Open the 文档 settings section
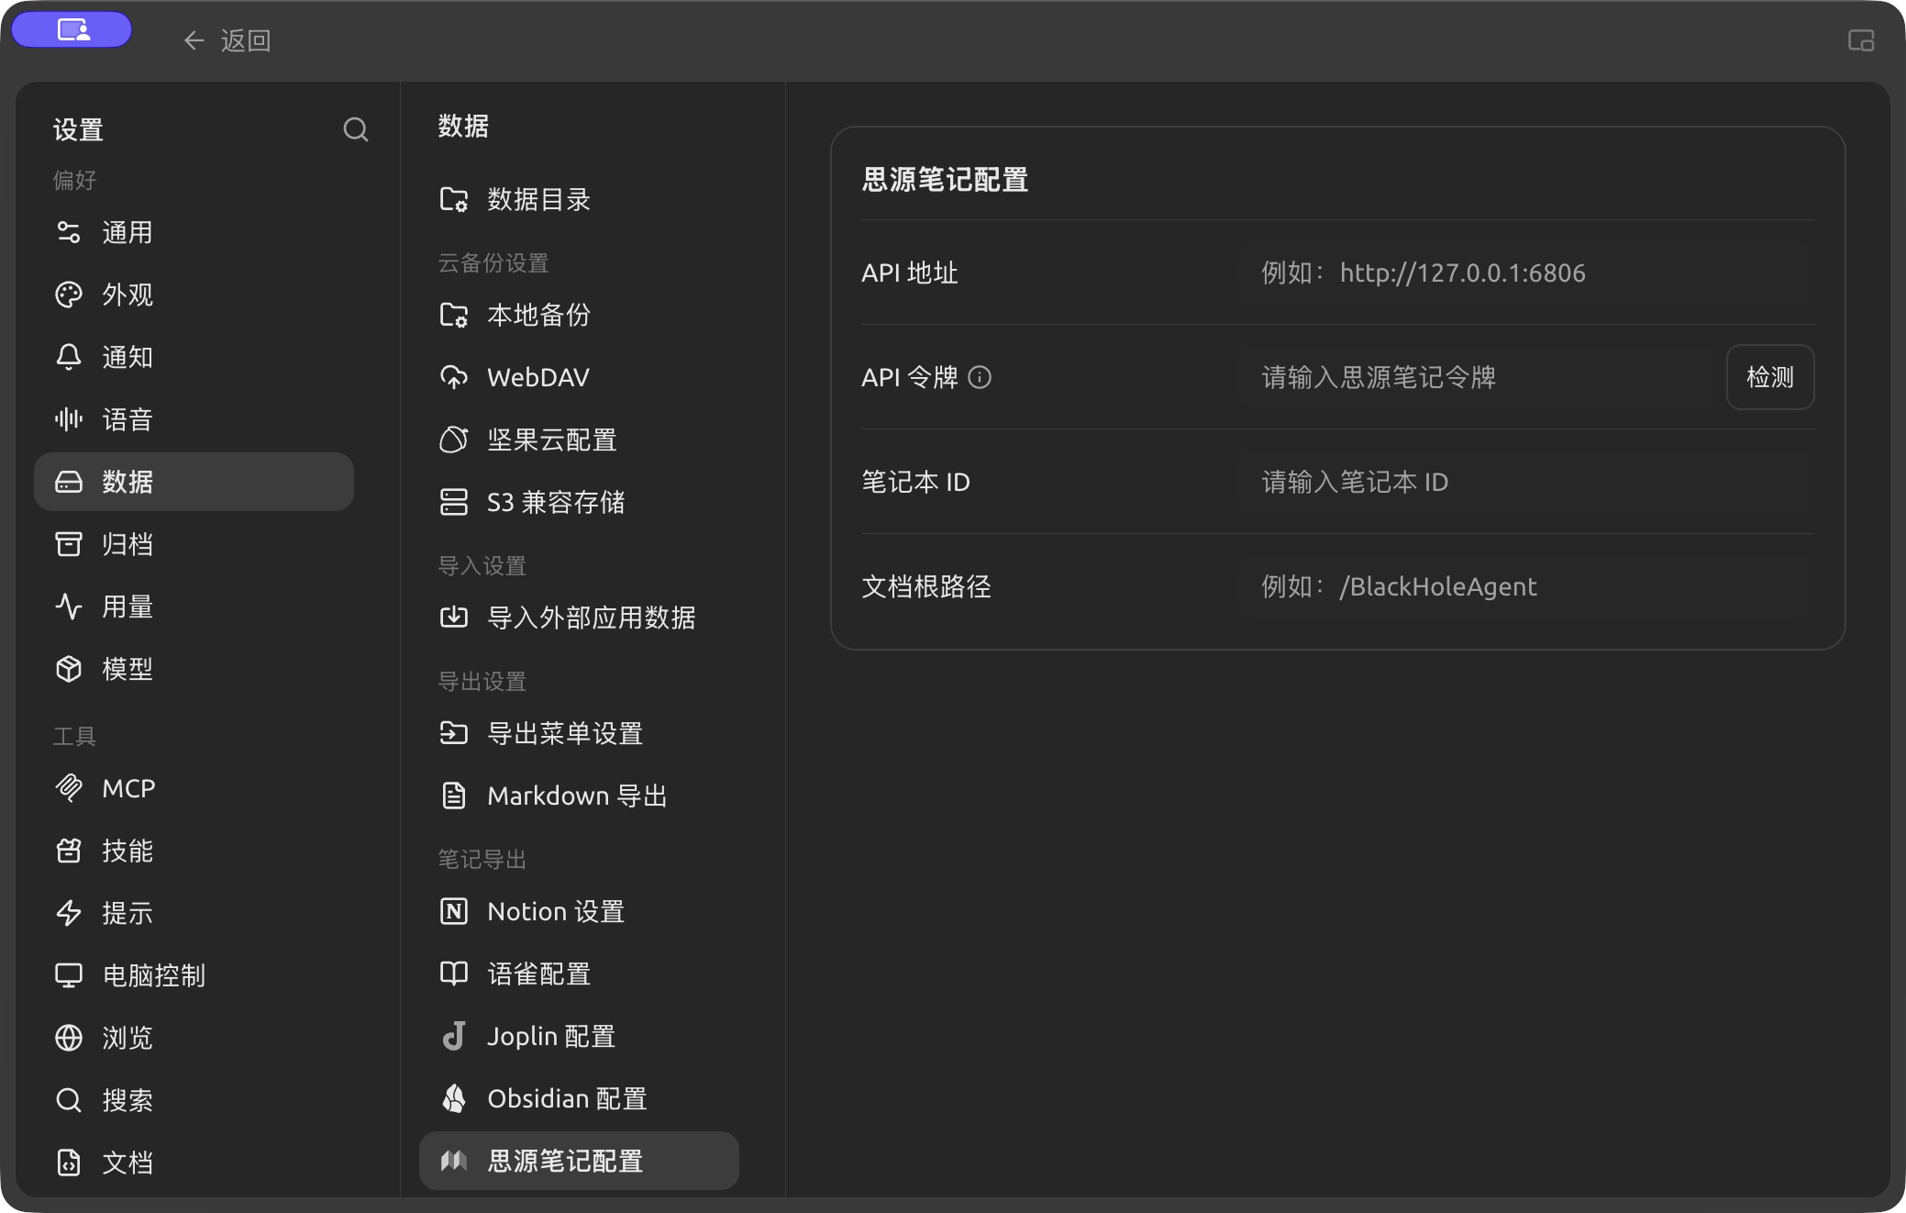The image size is (1906, 1213). [194, 1163]
